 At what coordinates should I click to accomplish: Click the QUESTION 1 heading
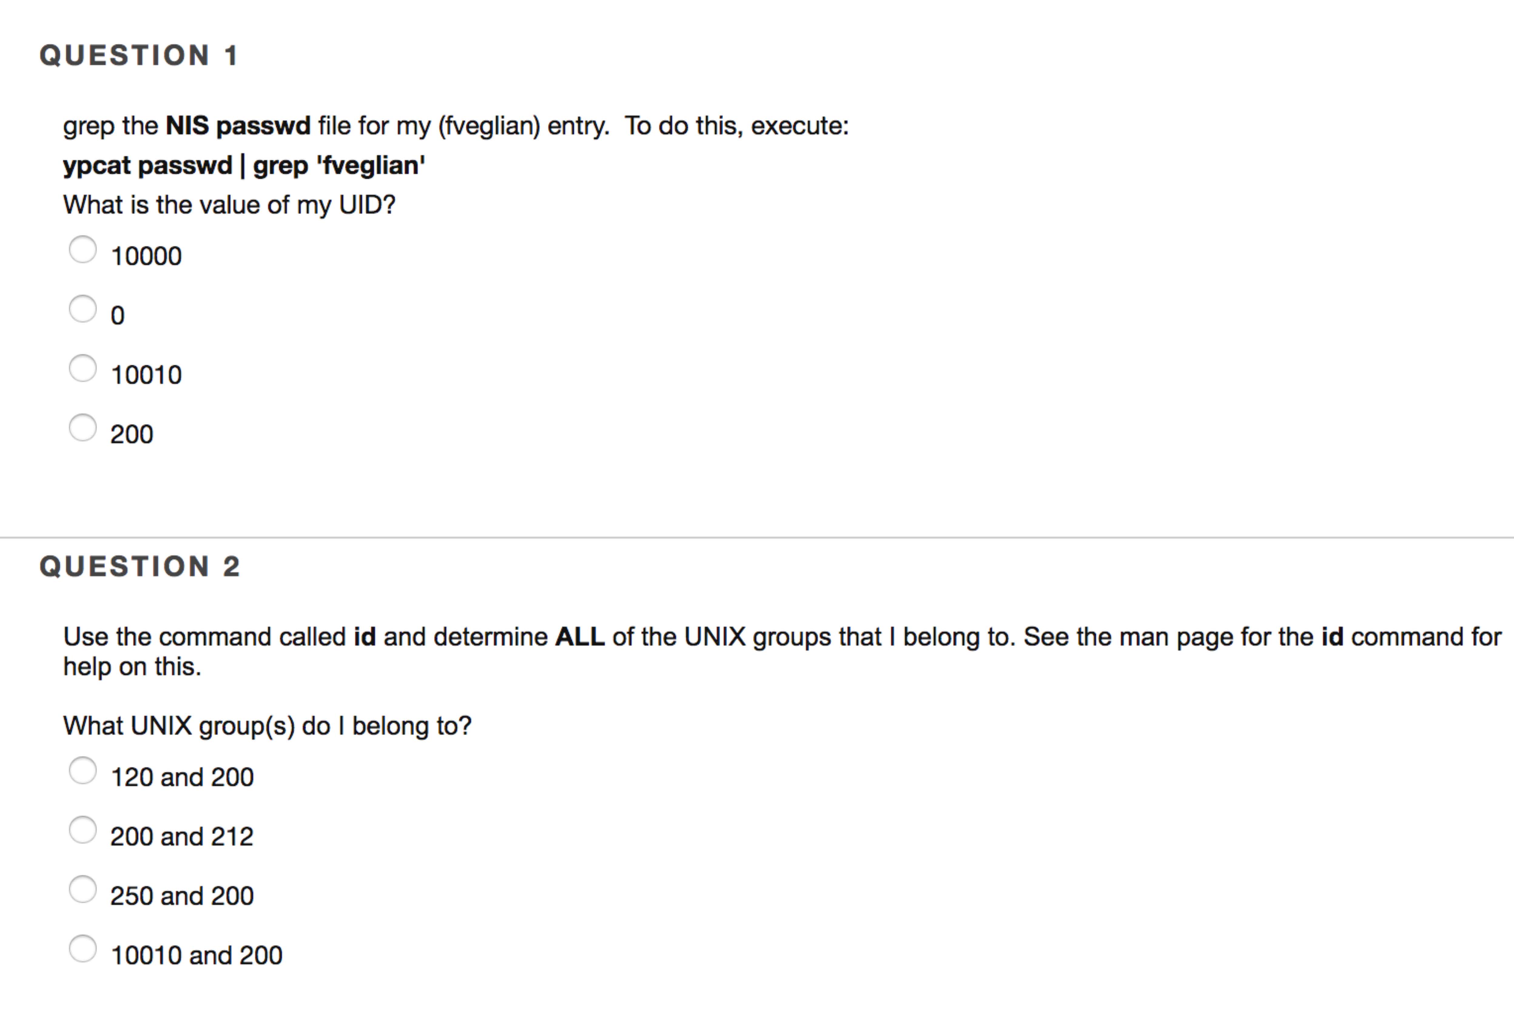point(140,55)
